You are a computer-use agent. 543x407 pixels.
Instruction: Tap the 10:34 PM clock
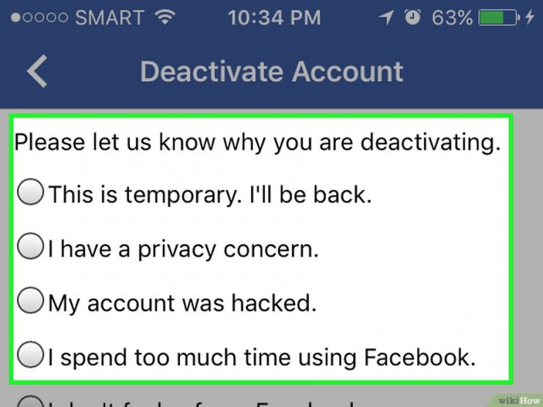point(274,18)
